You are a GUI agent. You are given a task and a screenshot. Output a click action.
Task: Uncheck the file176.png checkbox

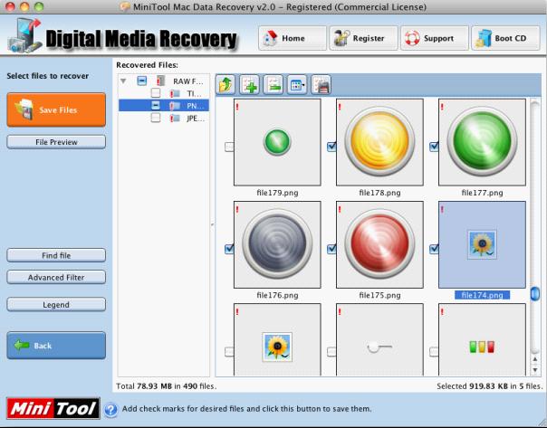[229, 249]
